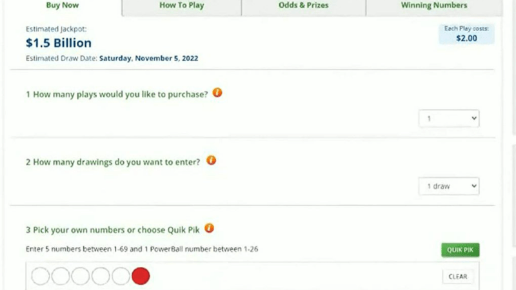516x290 pixels.
Task: Click info icon beside plays purchase question
Action: 217,93
